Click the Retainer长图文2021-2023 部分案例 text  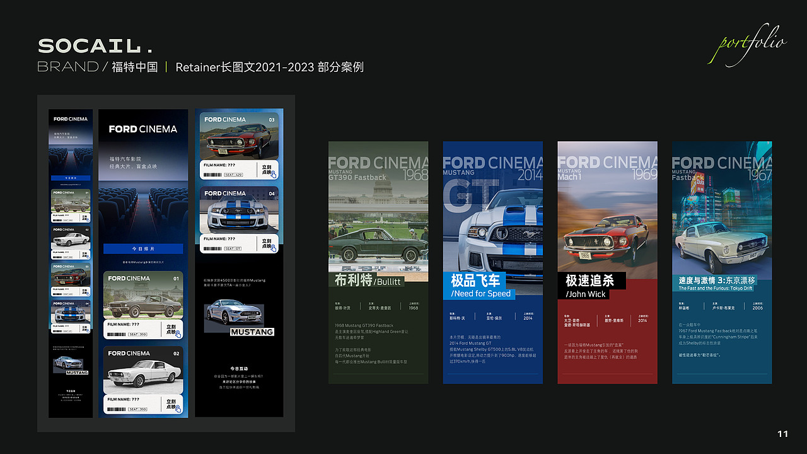pos(270,67)
